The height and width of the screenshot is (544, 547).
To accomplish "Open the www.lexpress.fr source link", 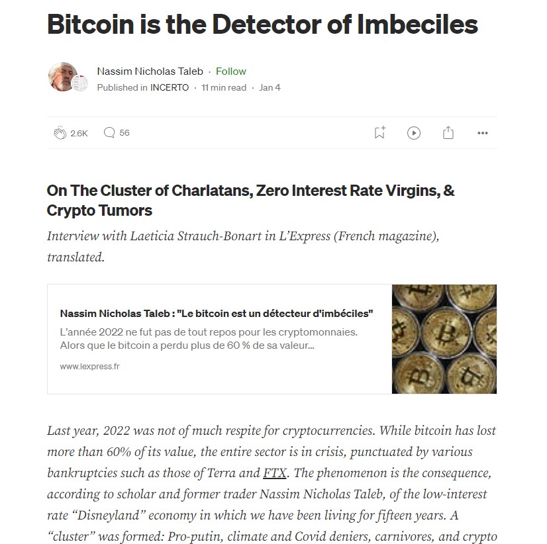I will pos(89,367).
